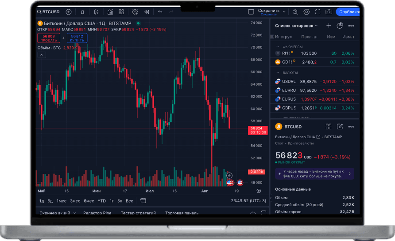Open the Торговая панель tab
This screenshot has height=241, width=395.
[182, 213]
